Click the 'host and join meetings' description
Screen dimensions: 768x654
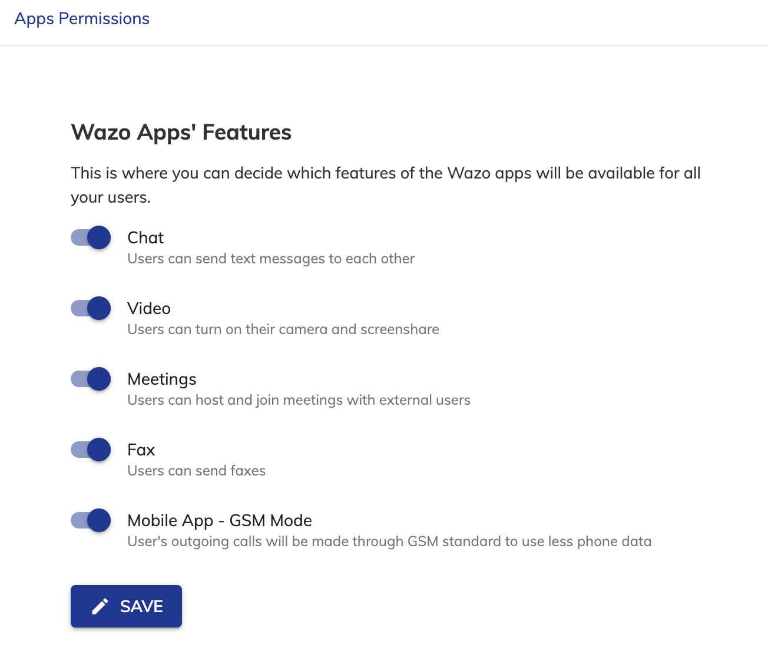[299, 400]
